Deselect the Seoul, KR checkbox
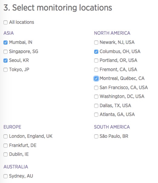This screenshot has width=158, height=183. pyautogui.click(x=5, y=61)
